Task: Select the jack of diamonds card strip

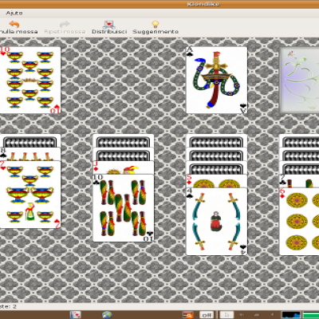Action: 124,167
